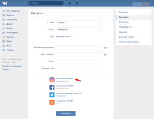This screenshot has height=119, width=154.
Task: Open the Жизненная позиция section
Action: (128, 42)
